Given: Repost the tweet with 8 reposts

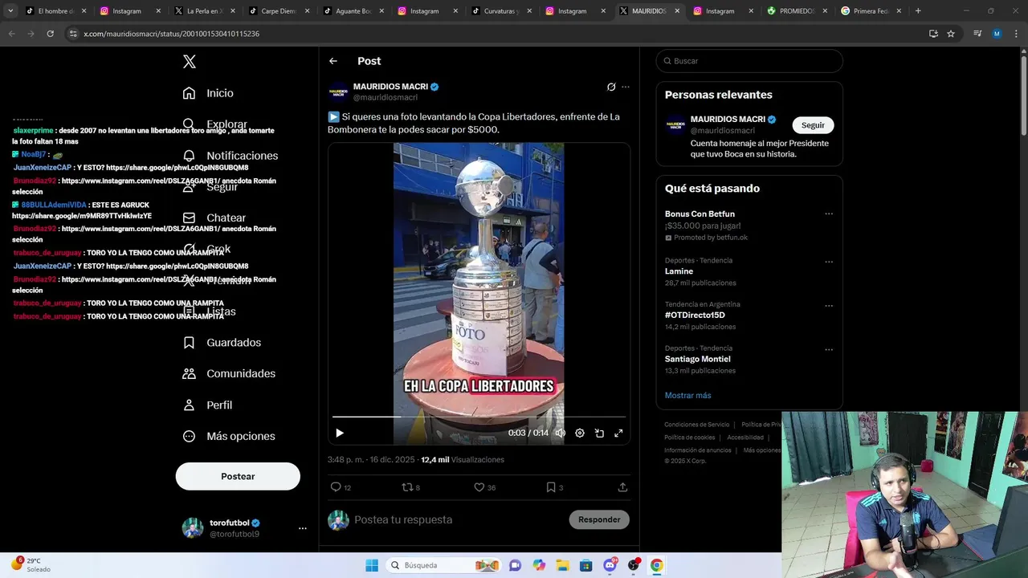Looking at the screenshot, I should 411,487.
